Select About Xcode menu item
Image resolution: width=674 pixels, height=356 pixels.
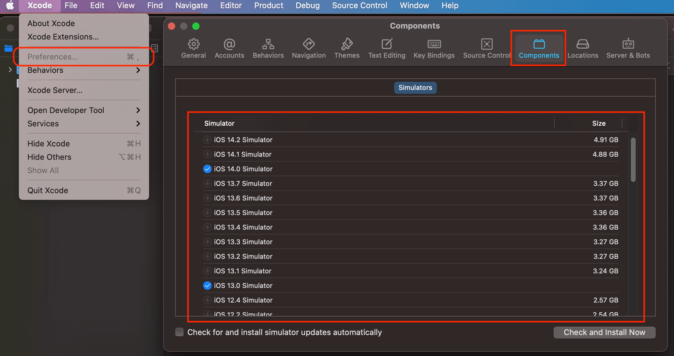84,23
